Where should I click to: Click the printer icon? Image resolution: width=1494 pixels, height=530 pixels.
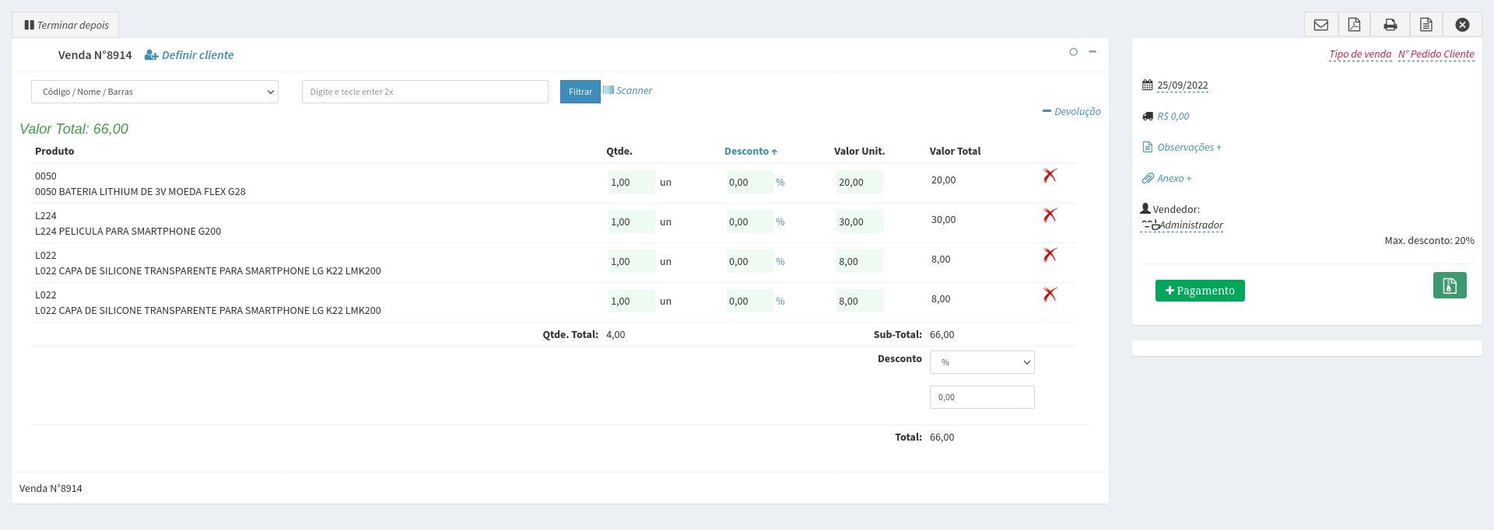[1390, 25]
